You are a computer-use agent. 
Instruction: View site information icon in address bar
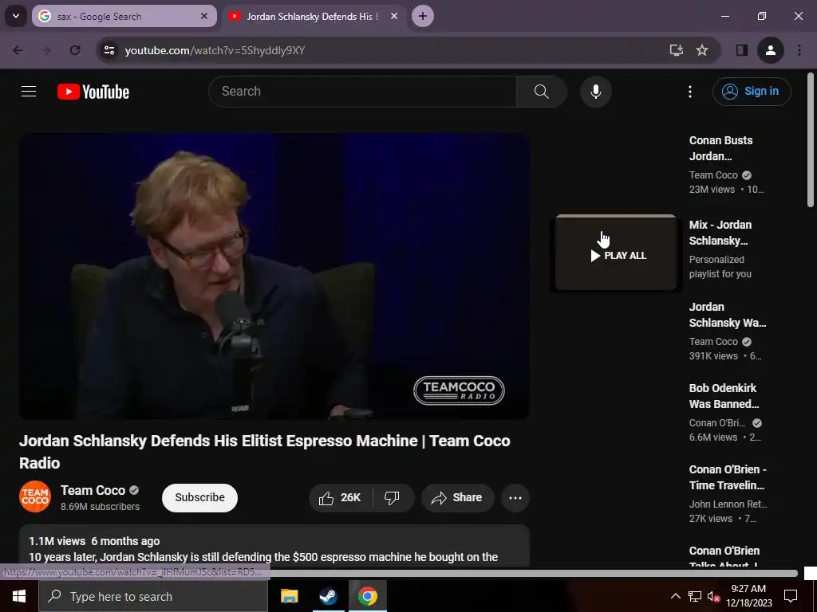(x=109, y=50)
